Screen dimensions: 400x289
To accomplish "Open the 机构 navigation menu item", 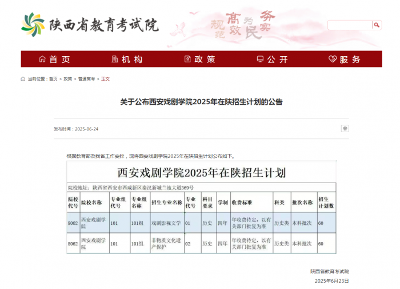I will 127,60.
